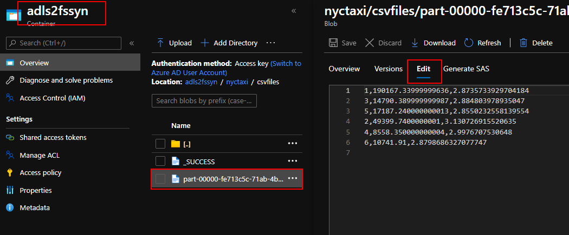Open context menu ellipsis for _SUCCESS
Viewport: 569px width, 235px height.
293,161
